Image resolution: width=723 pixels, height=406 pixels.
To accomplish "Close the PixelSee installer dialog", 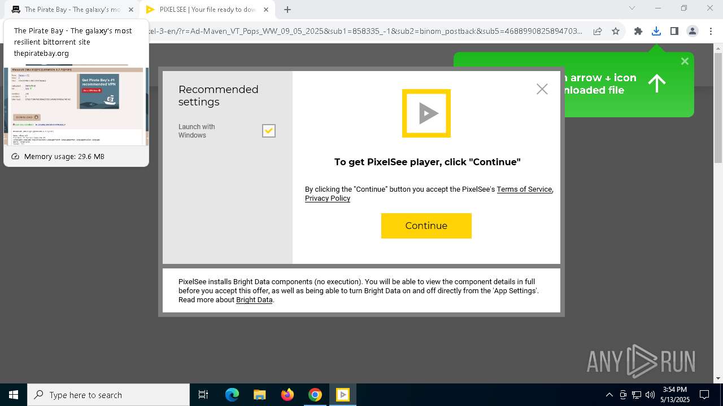I will 542,89.
